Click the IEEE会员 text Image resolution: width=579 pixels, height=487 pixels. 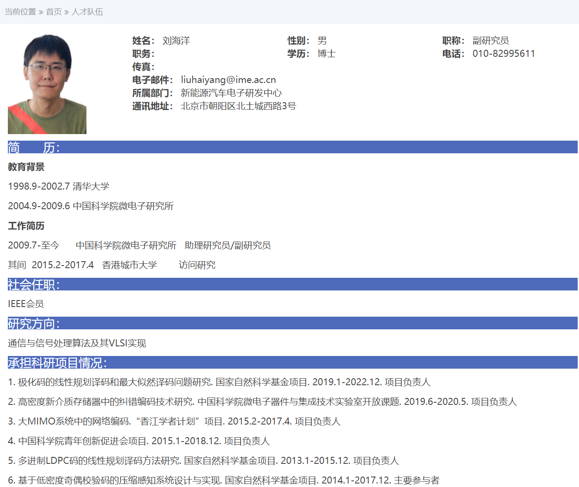pyautogui.click(x=26, y=304)
